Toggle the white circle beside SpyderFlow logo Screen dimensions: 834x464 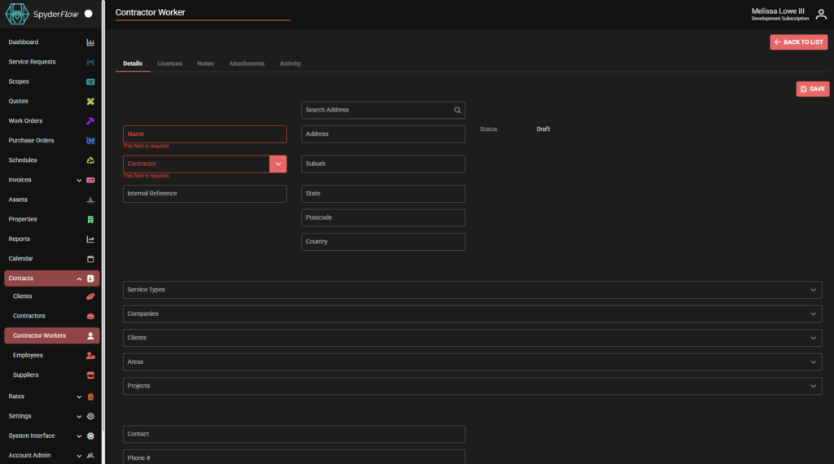click(88, 14)
